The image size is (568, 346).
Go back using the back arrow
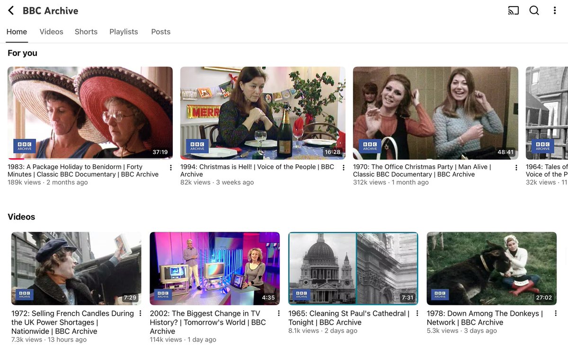tap(11, 10)
